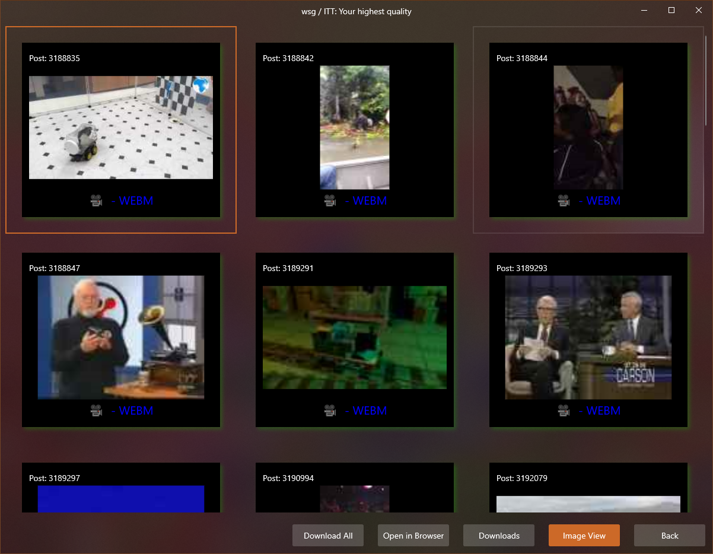The height and width of the screenshot is (554, 713).
Task: Click the window title 'wsg / ITT: Your highest quality'
Action: pos(356,11)
